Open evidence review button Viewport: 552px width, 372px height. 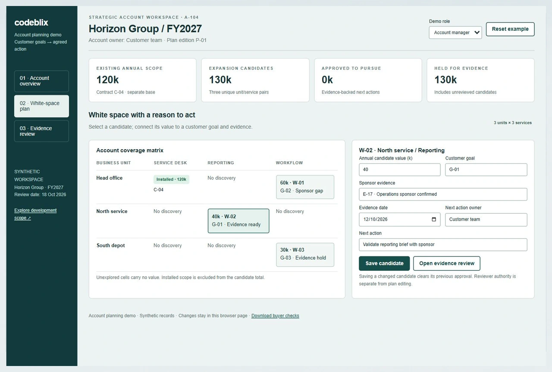coord(447,263)
